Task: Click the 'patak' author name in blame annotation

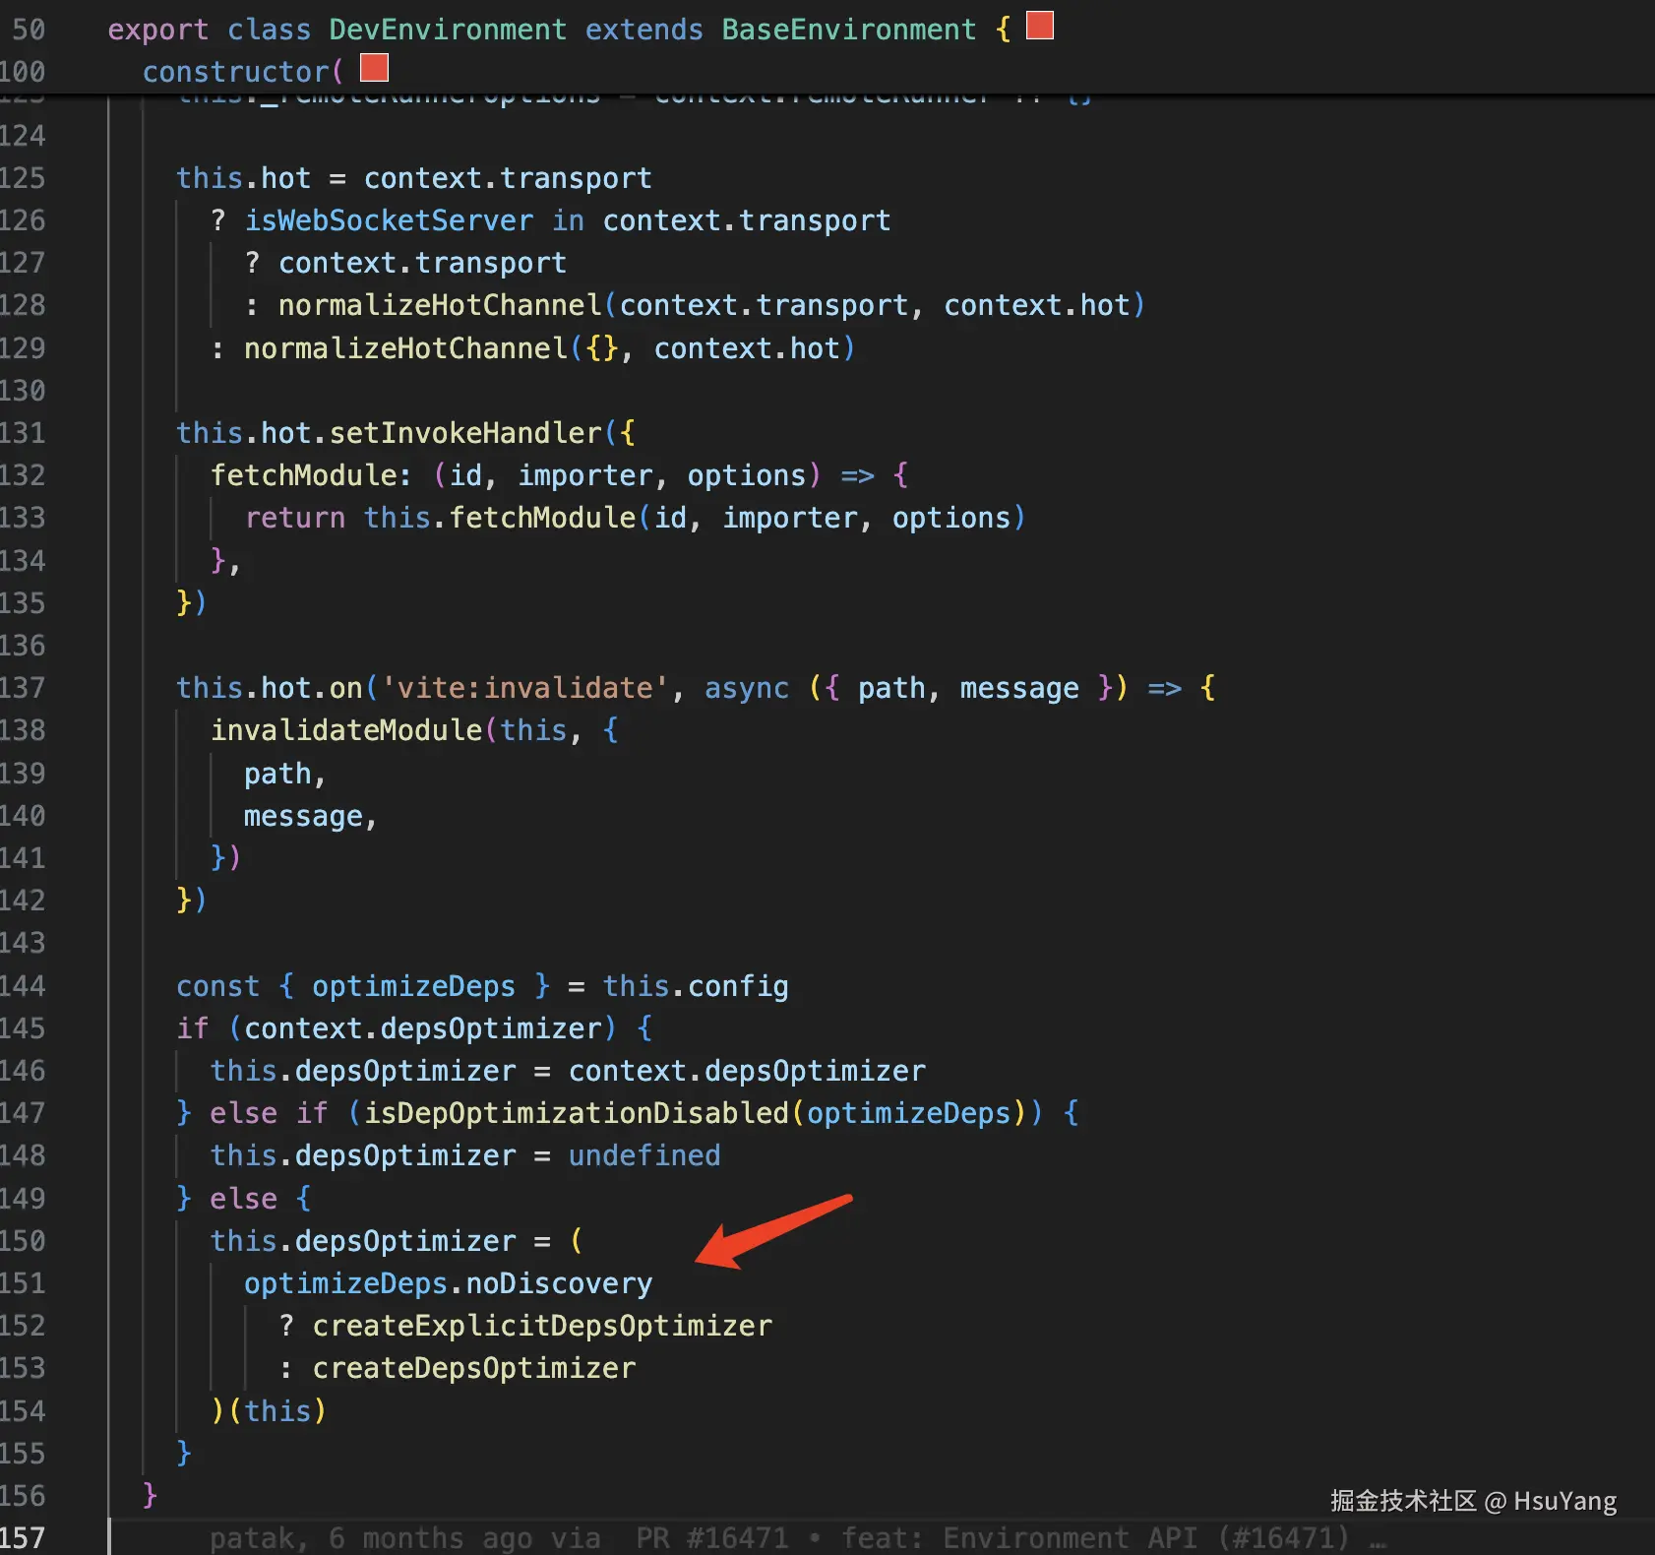Action: point(252,1538)
